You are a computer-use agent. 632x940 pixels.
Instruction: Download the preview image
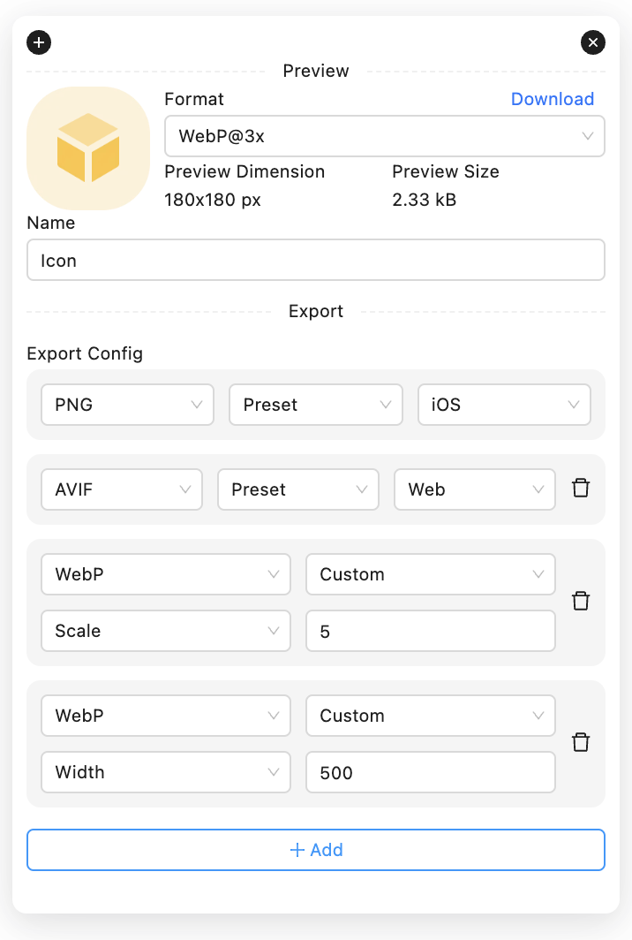click(553, 99)
